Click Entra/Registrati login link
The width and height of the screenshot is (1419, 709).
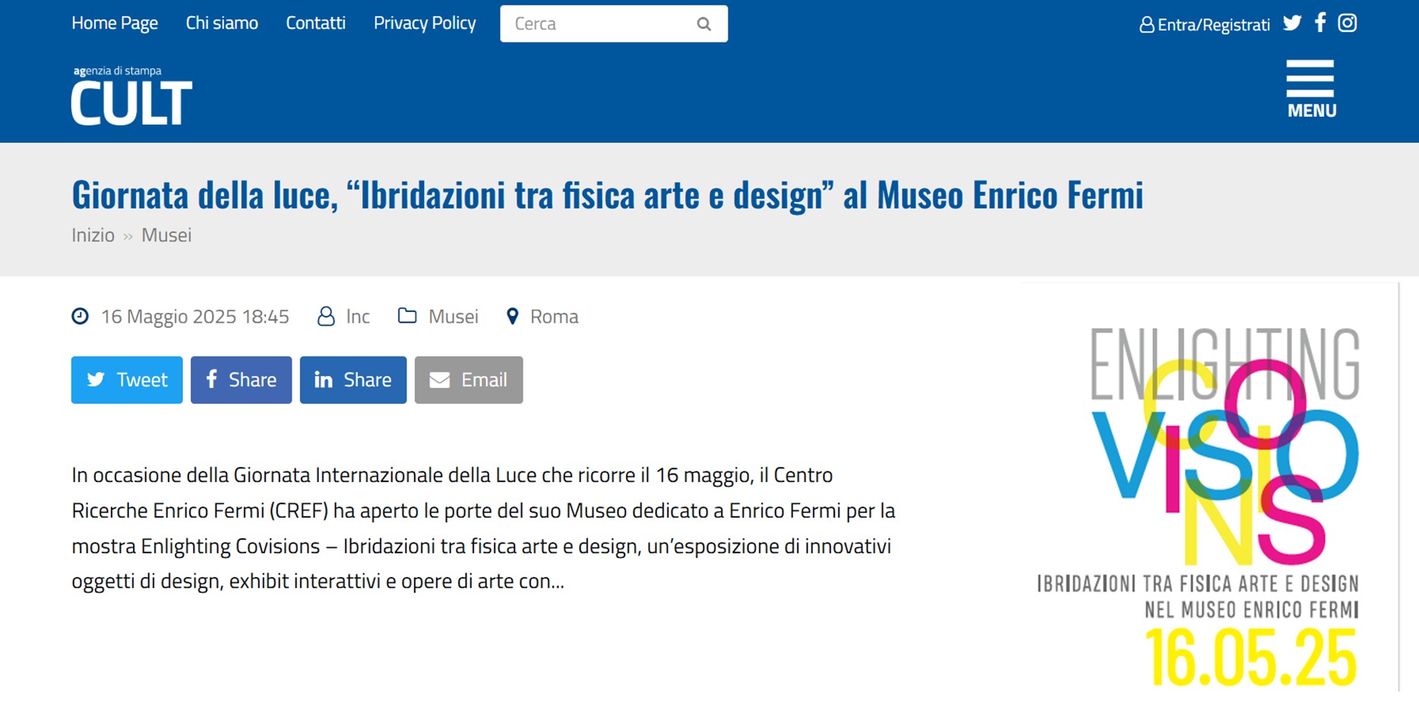[1205, 24]
